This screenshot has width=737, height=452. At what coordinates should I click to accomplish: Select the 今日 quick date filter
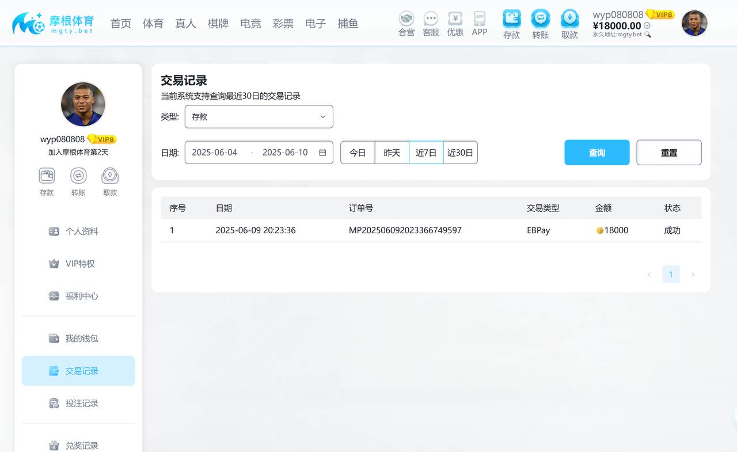[x=358, y=153]
